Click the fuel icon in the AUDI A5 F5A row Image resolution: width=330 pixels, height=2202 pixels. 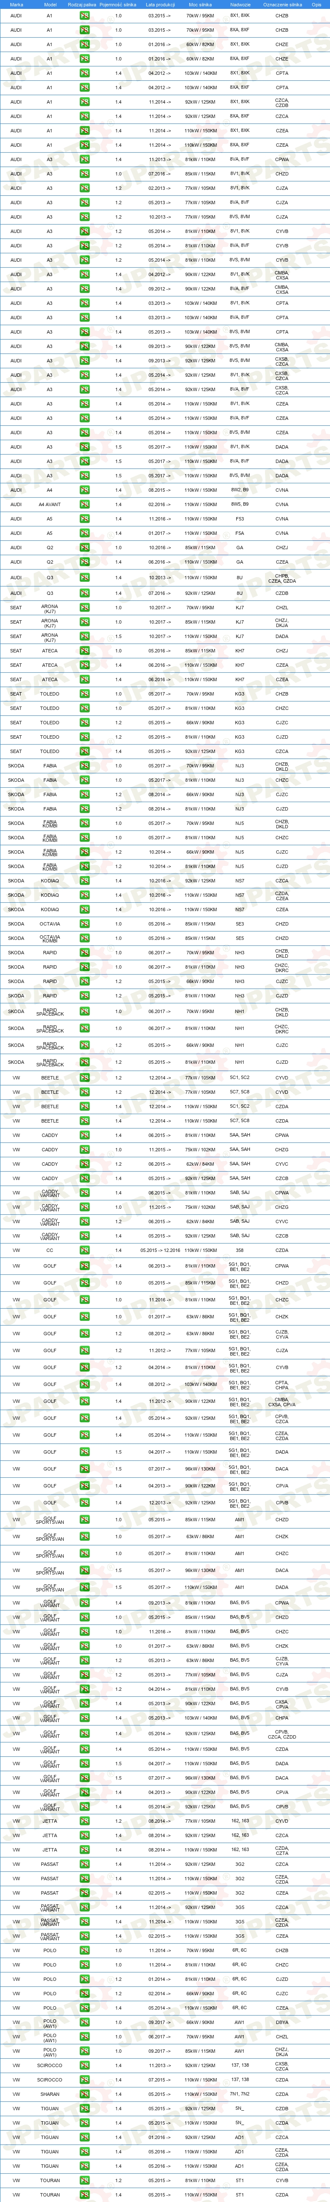pos(84,534)
